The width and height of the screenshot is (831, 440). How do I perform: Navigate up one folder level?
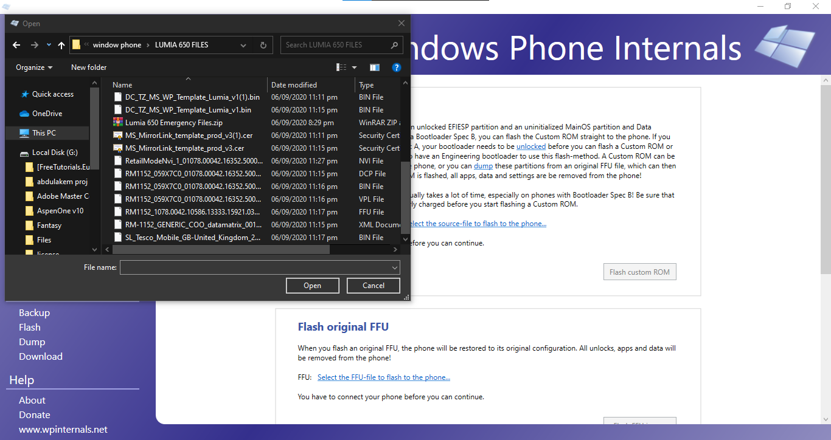pyautogui.click(x=61, y=44)
